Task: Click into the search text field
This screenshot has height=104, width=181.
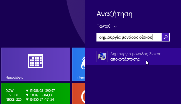Action: pyautogui.click(x=129, y=37)
